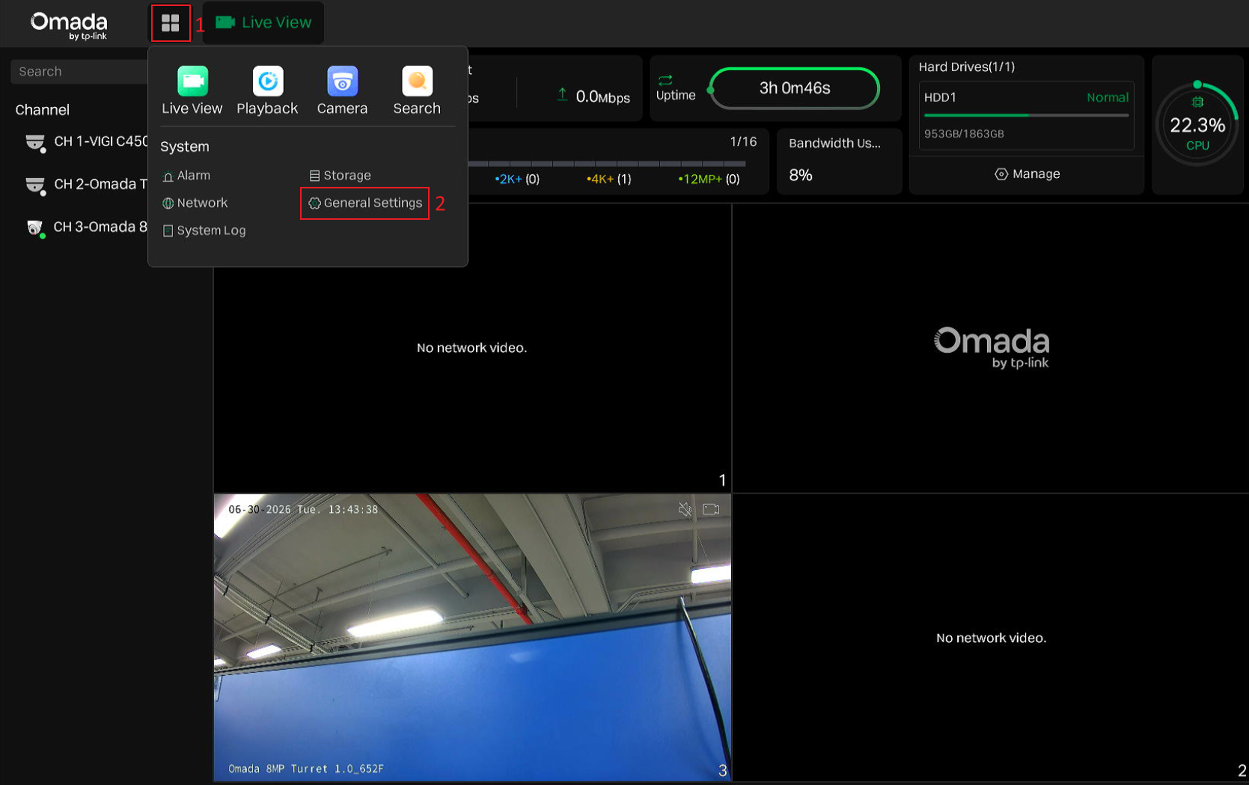Click the Uptime 3h 0m46s indicator

click(794, 89)
